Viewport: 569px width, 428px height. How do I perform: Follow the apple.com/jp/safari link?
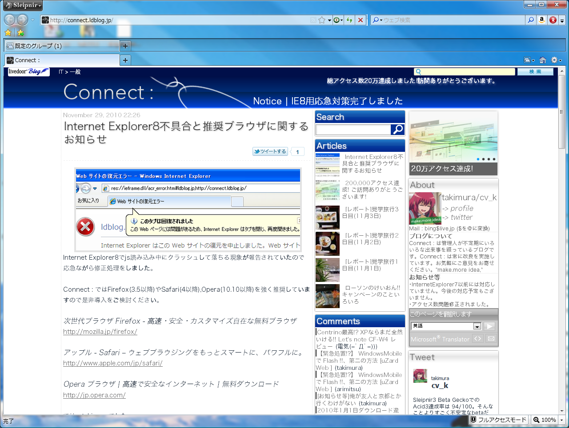coord(113,363)
